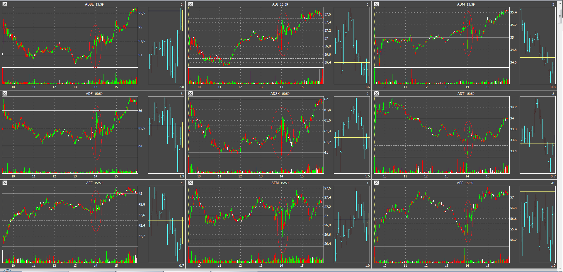The height and width of the screenshot is (272, 563).
Task: Open the AEE cyan daily mini chart
Action: click(166, 224)
